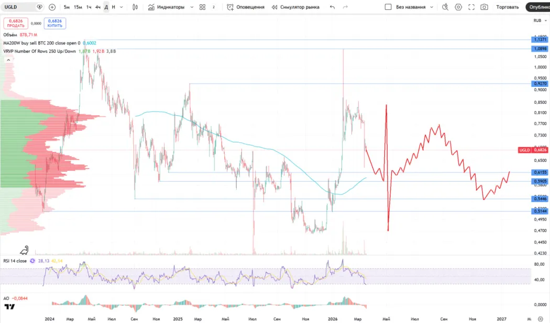Open quick search icon in the top toolbar
Screen dimensions: 550x323
click(445, 7)
